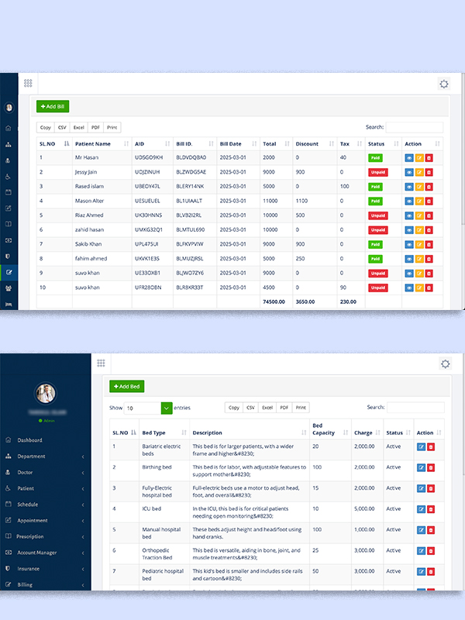Focus the Search field above the bill table
This screenshot has width=465, height=620.
tap(414, 127)
